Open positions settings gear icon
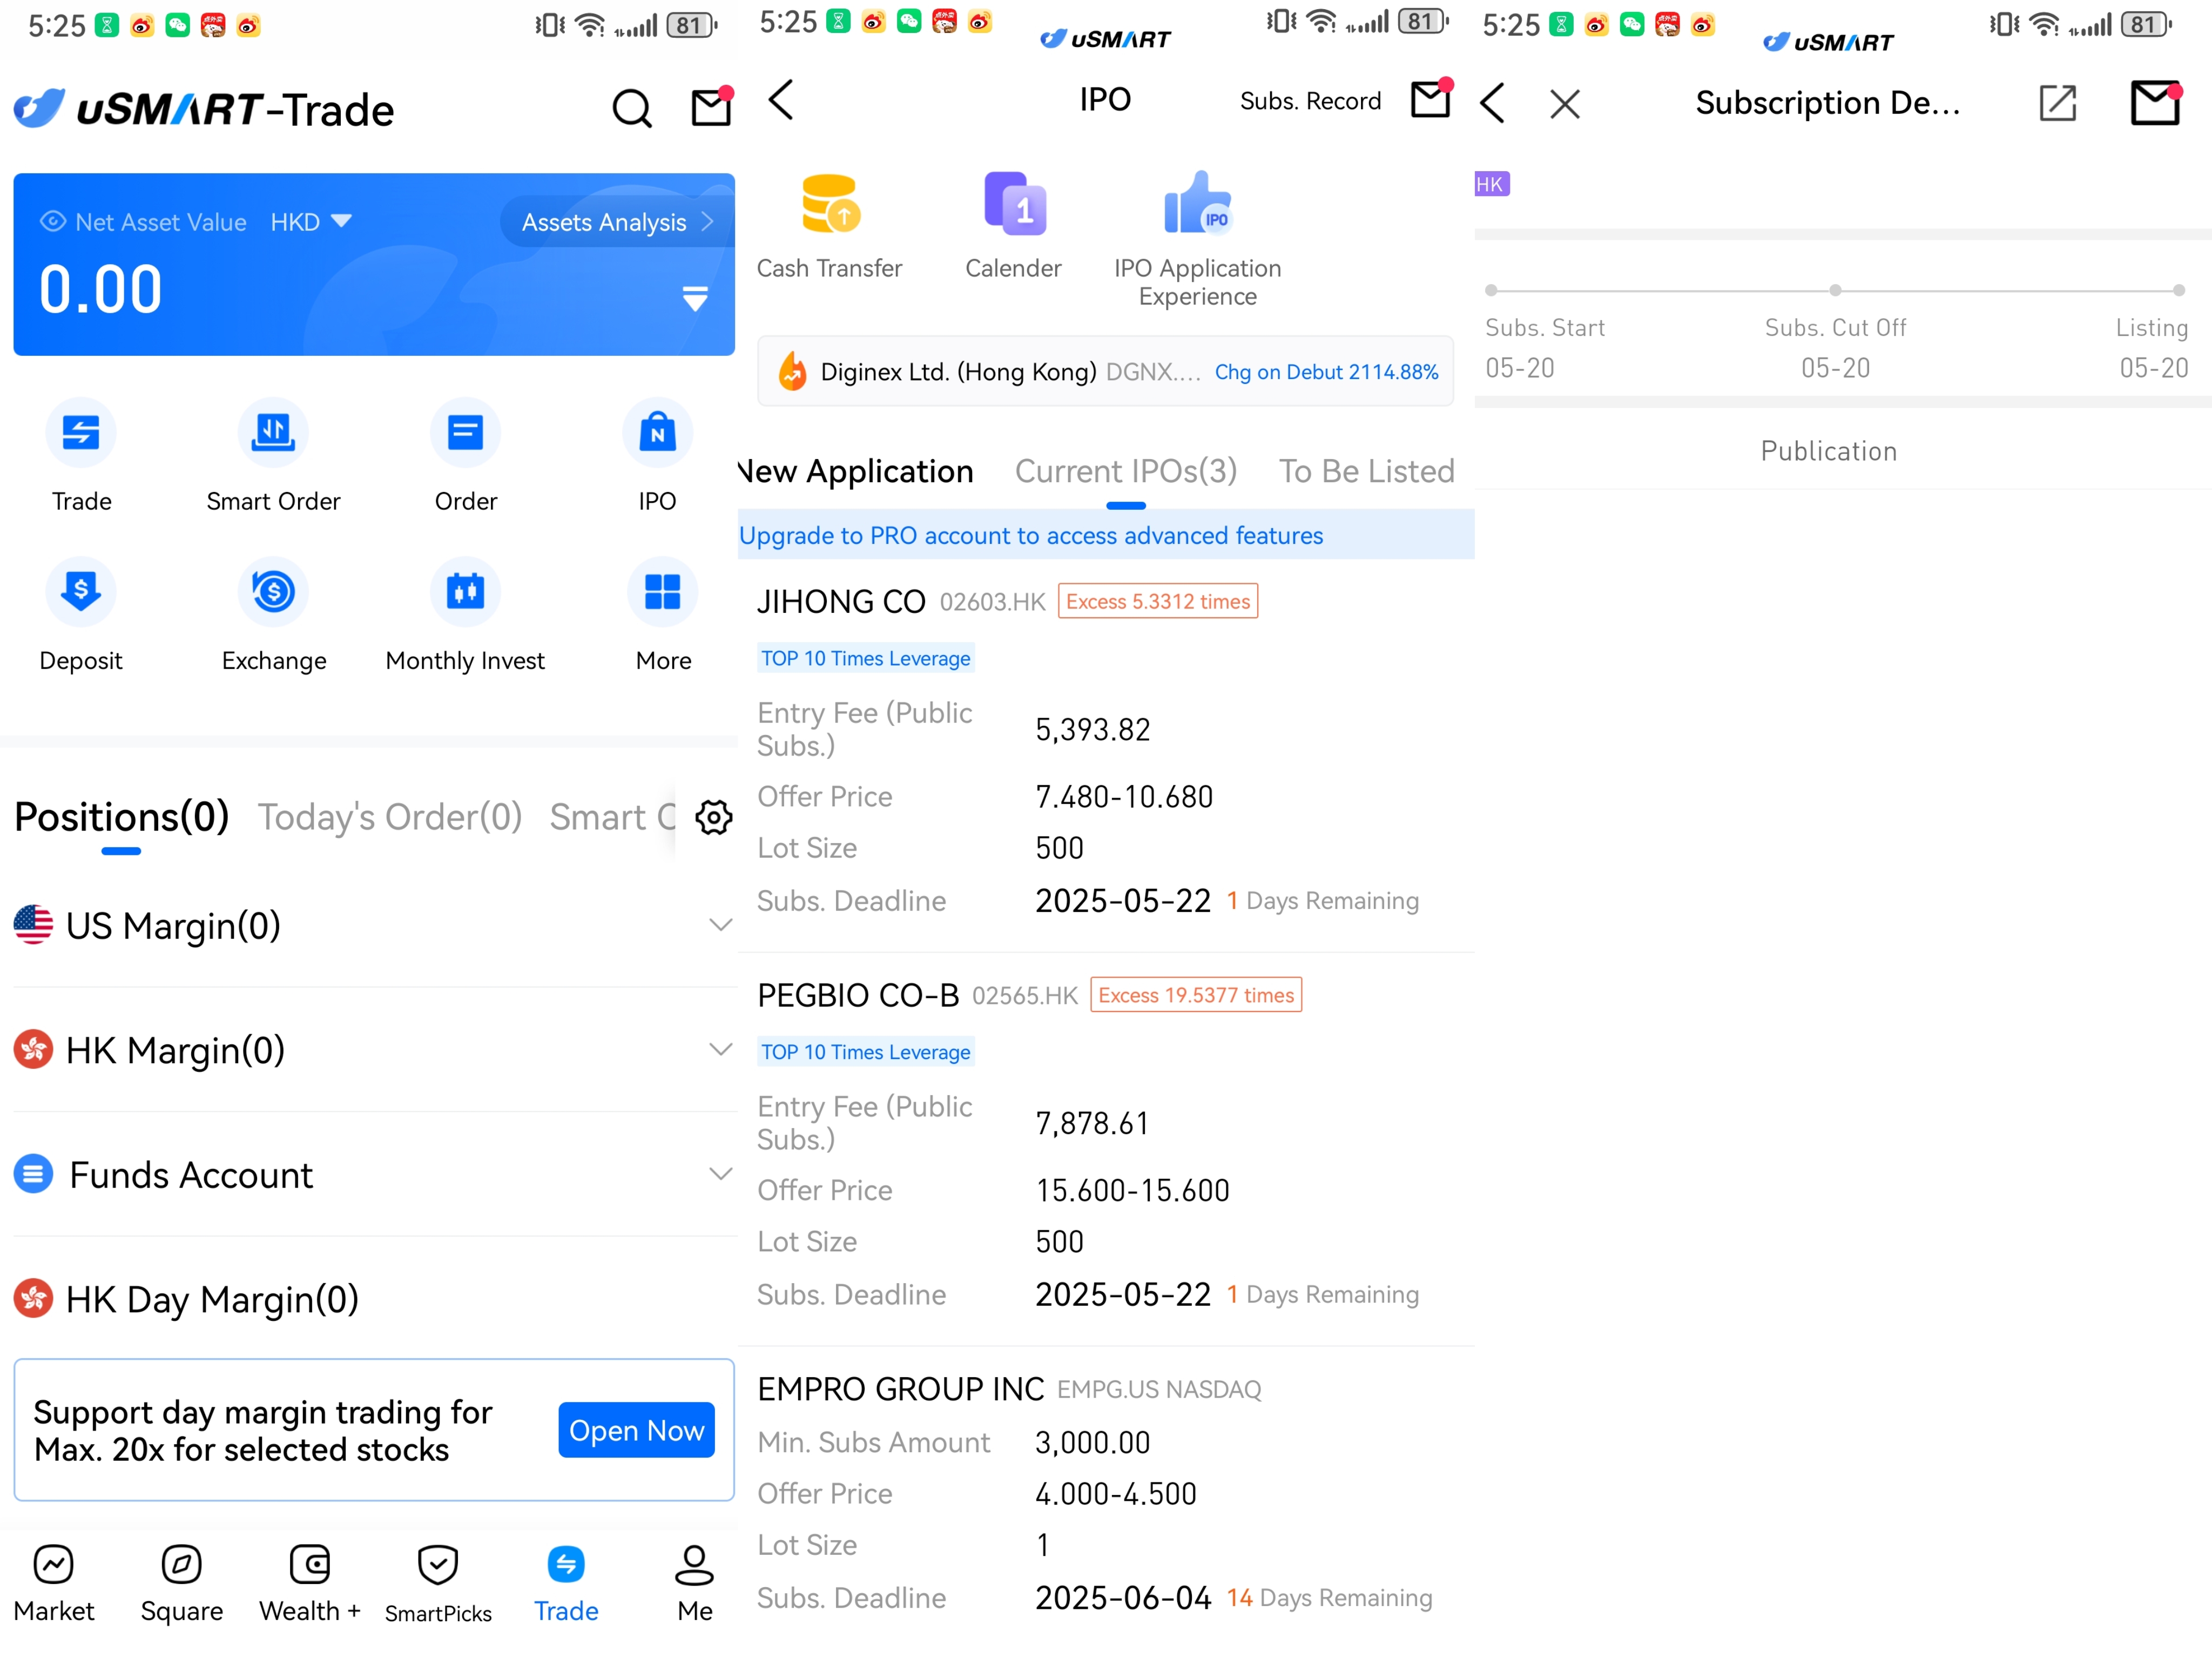The height and width of the screenshot is (1659, 2212). (713, 817)
